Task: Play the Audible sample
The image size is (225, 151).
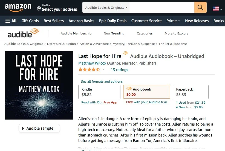Action: click(x=39, y=128)
